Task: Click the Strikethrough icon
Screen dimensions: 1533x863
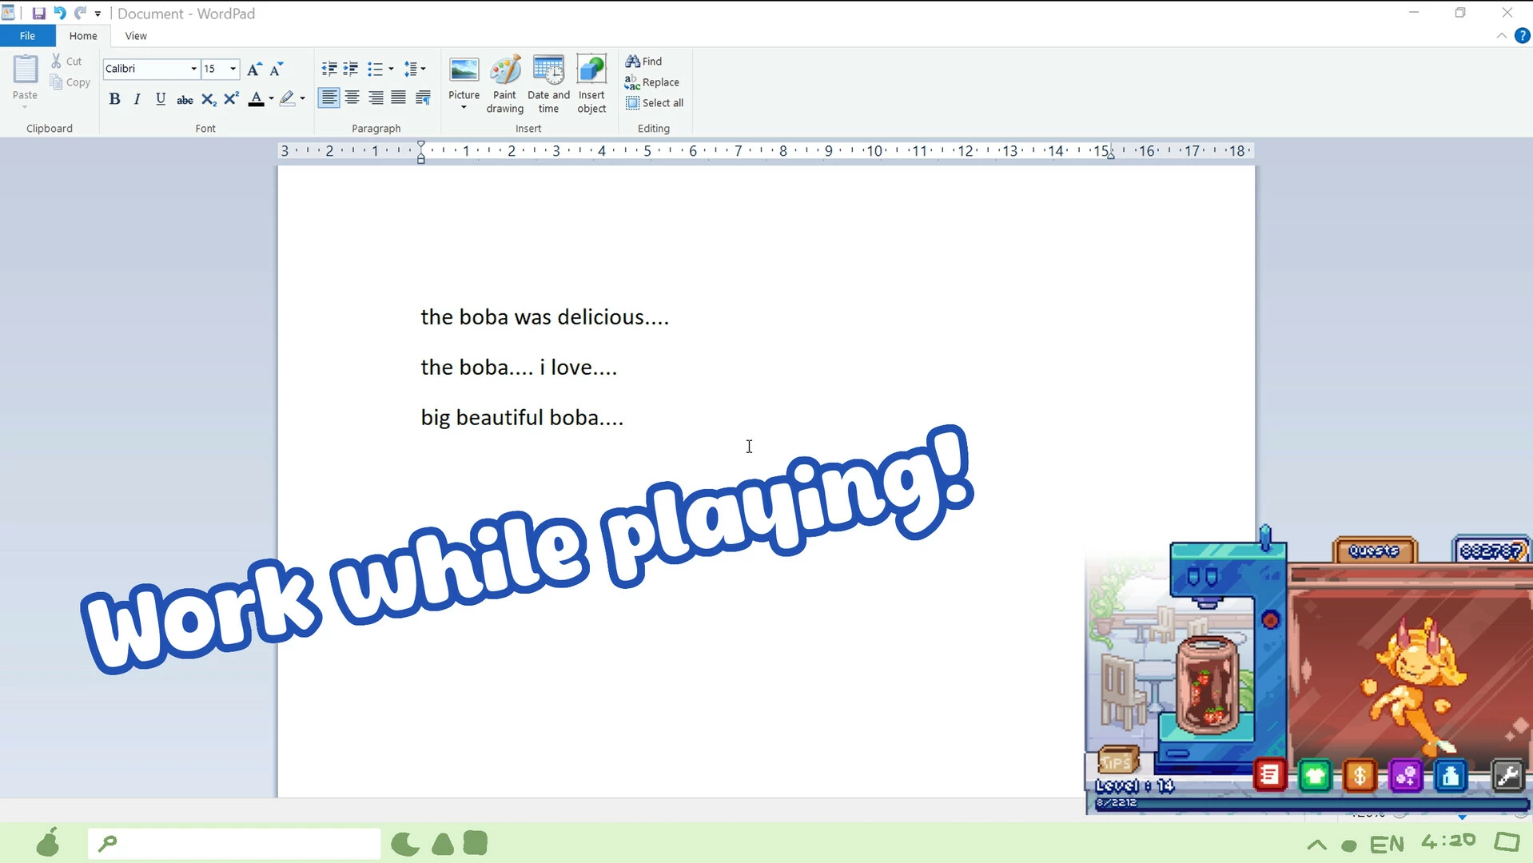Action: [x=185, y=99]
